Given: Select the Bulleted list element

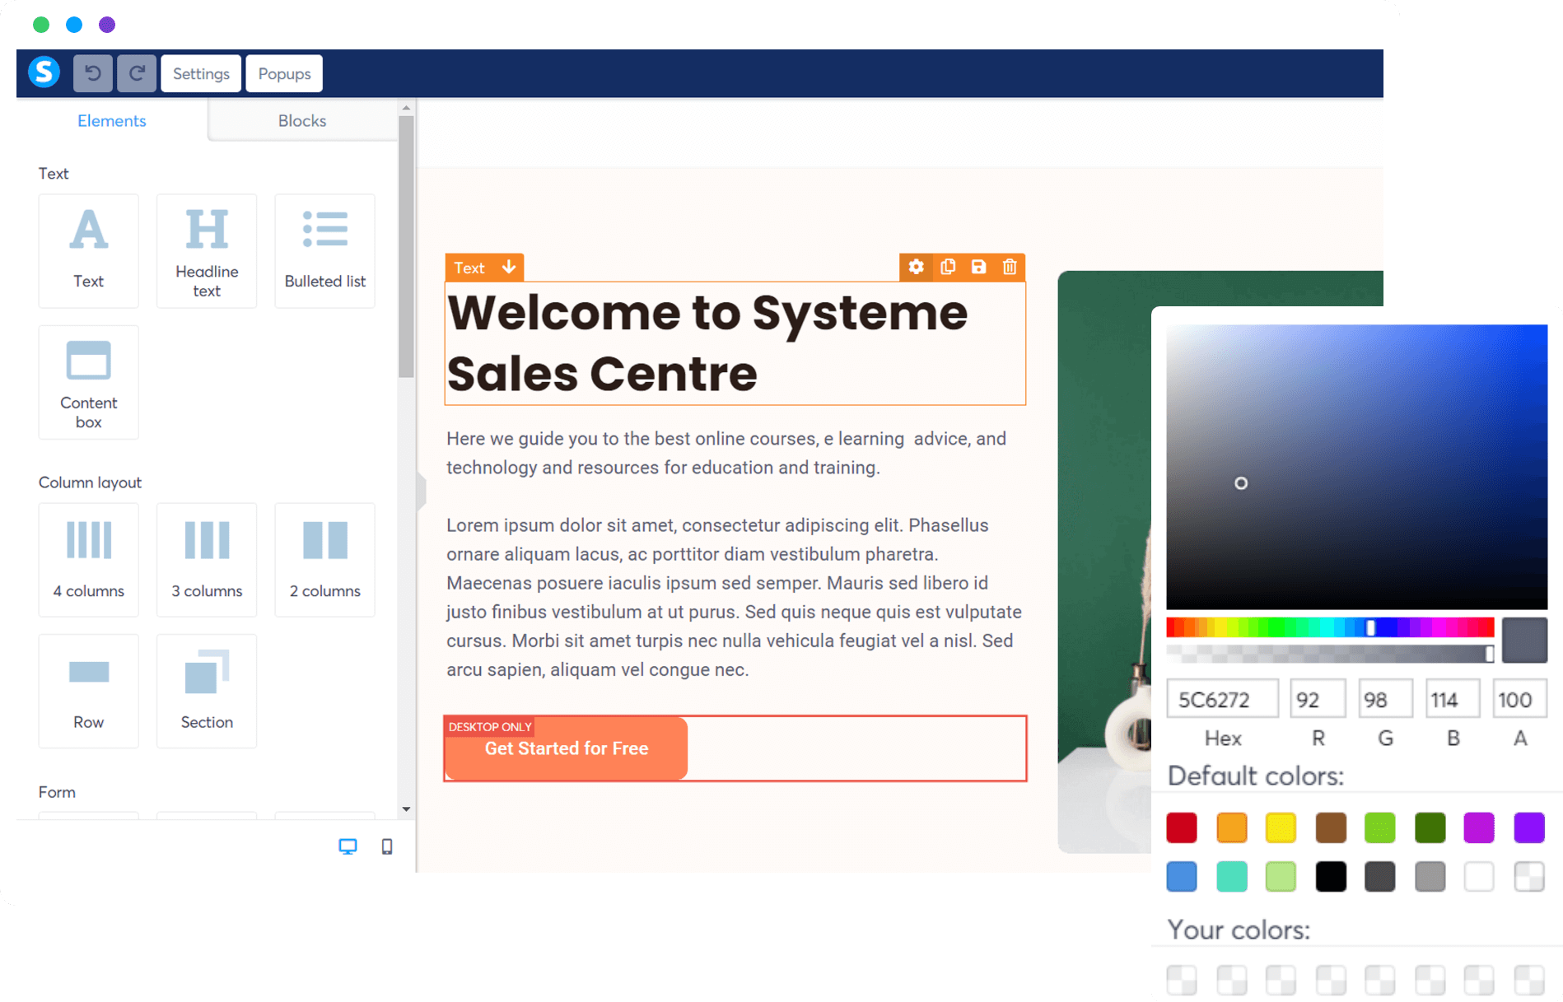Looking at the screenshot, I should coord(324,249).
